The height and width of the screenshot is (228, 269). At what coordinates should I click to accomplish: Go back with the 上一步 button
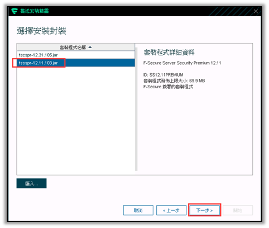click(x=171, y=211)
